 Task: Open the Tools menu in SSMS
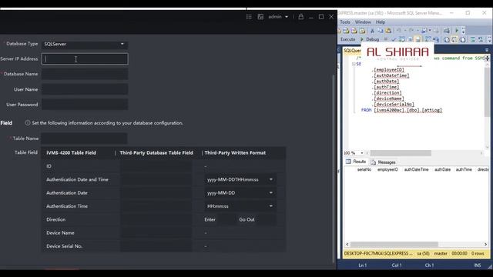(x=345, y=22)
